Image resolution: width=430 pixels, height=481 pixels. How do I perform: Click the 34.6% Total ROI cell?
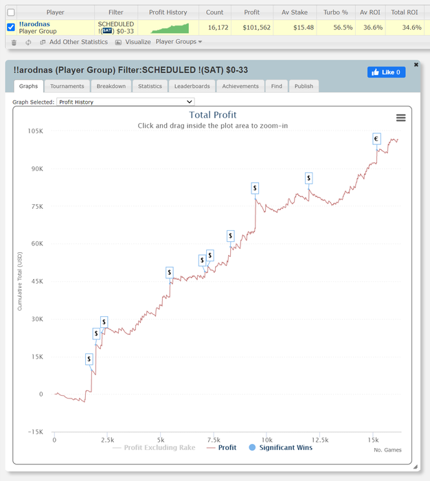click(x=405, y=27)
